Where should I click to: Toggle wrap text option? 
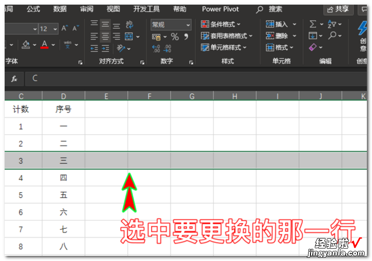tap(129, 24)
